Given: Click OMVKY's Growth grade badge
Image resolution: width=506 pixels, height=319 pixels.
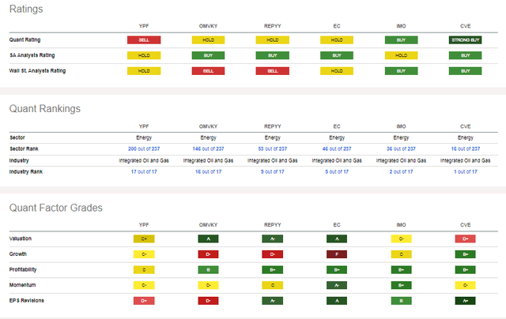Looking at the screenshot, I should (x=208, y=254).
